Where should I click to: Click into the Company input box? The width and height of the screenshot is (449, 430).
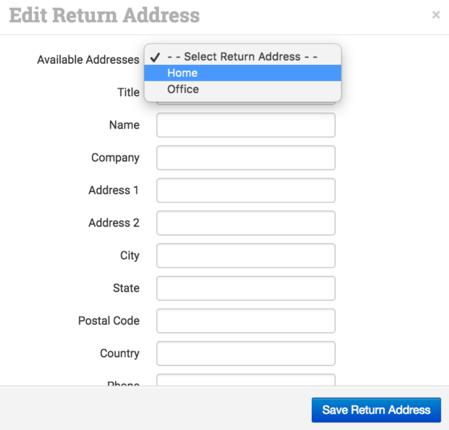246,158
